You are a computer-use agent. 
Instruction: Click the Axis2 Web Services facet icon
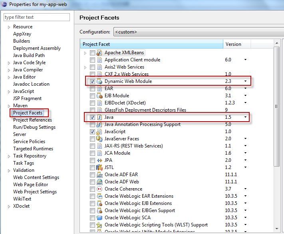99,67
